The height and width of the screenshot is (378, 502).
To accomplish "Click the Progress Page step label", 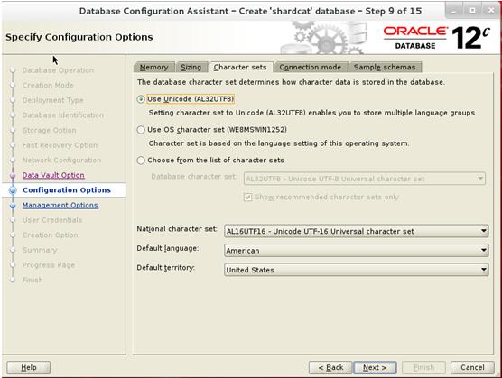I will [x=49, y=265].
